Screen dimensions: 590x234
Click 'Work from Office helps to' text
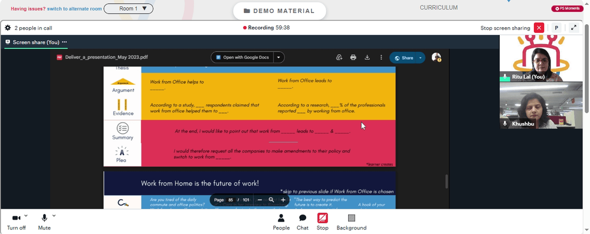click(177, 82)
